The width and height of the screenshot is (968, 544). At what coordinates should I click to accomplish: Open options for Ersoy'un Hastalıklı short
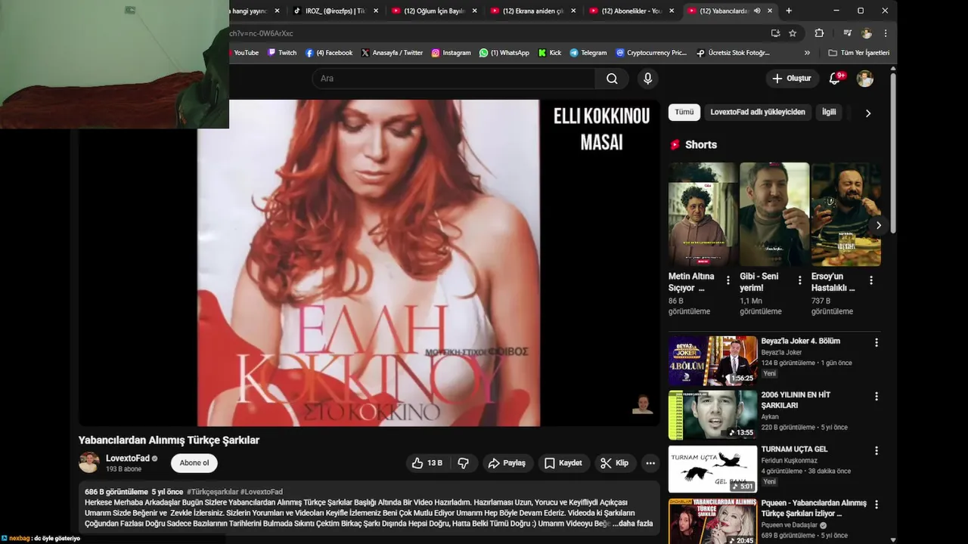(x=870, y=280)
